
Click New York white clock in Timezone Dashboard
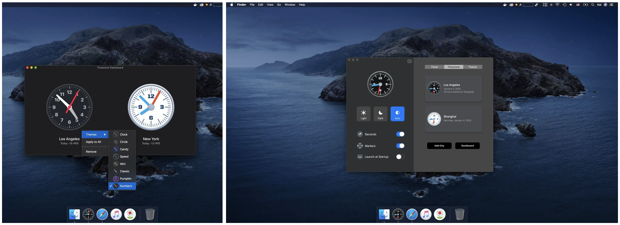tap(151, 107)
